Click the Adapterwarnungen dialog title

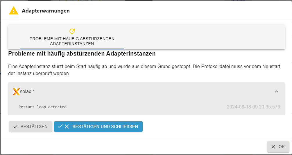[x=46, y=11]
